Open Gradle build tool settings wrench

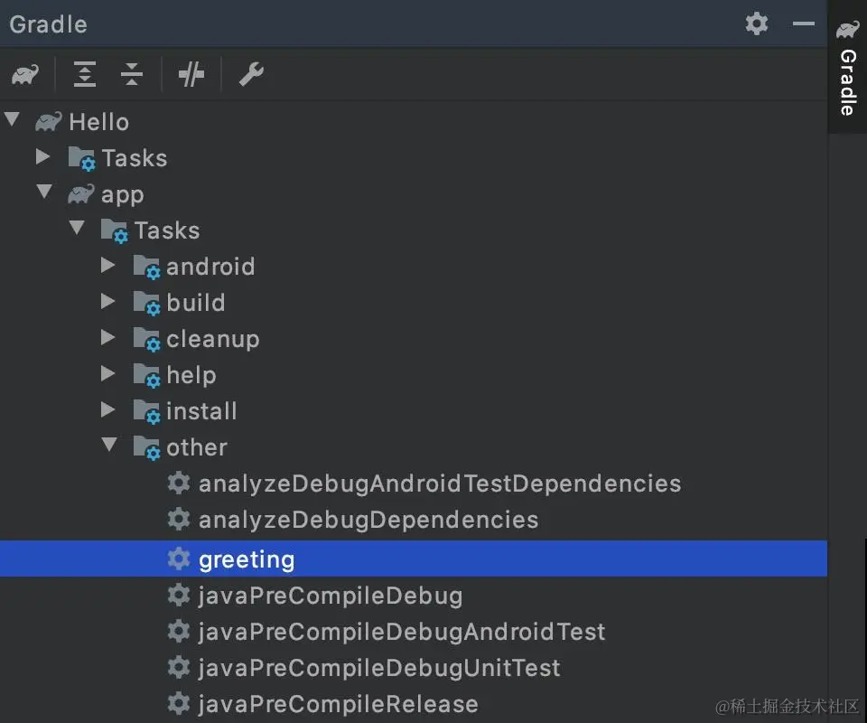(251, 74)
